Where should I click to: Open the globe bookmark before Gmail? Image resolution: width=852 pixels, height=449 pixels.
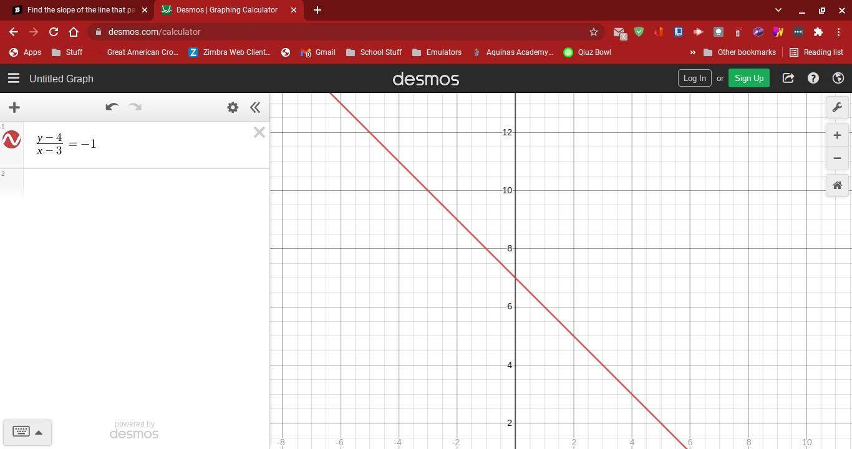(286, 52)
